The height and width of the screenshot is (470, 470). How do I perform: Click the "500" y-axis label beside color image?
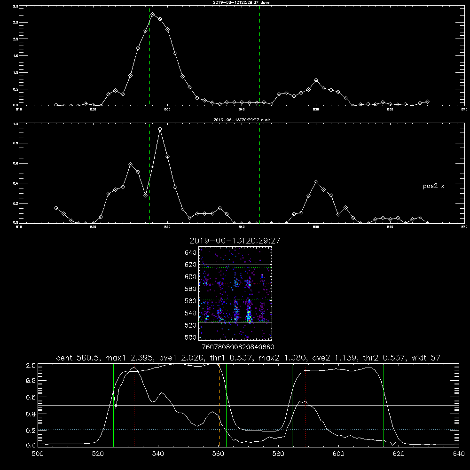tap(191, 337)
